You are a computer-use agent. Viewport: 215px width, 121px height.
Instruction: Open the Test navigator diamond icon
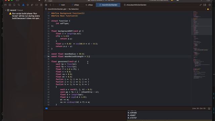28,5
